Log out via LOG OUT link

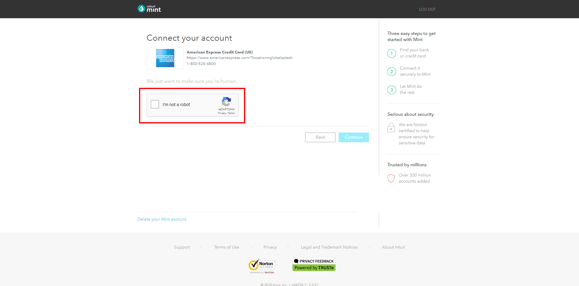(427, 9)
